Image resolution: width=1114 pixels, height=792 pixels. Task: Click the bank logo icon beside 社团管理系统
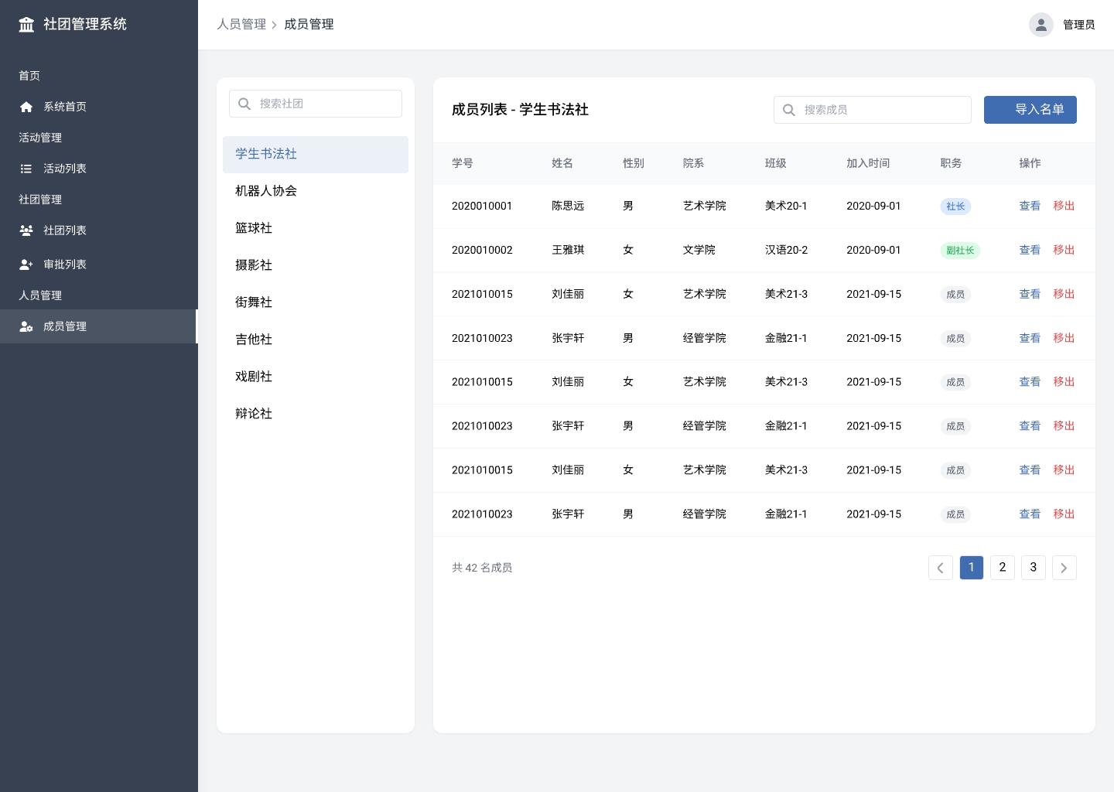point(26,25)
